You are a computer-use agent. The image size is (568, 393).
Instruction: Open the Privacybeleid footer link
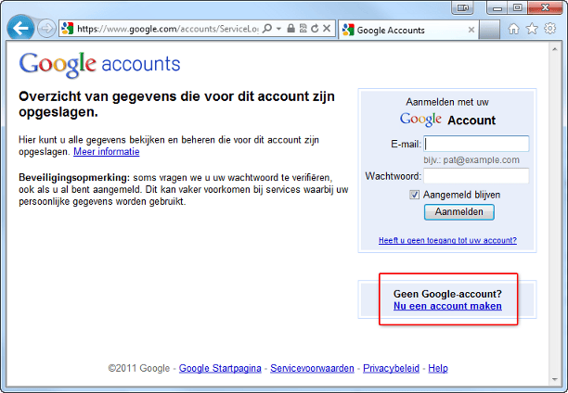tap(391, 368)
